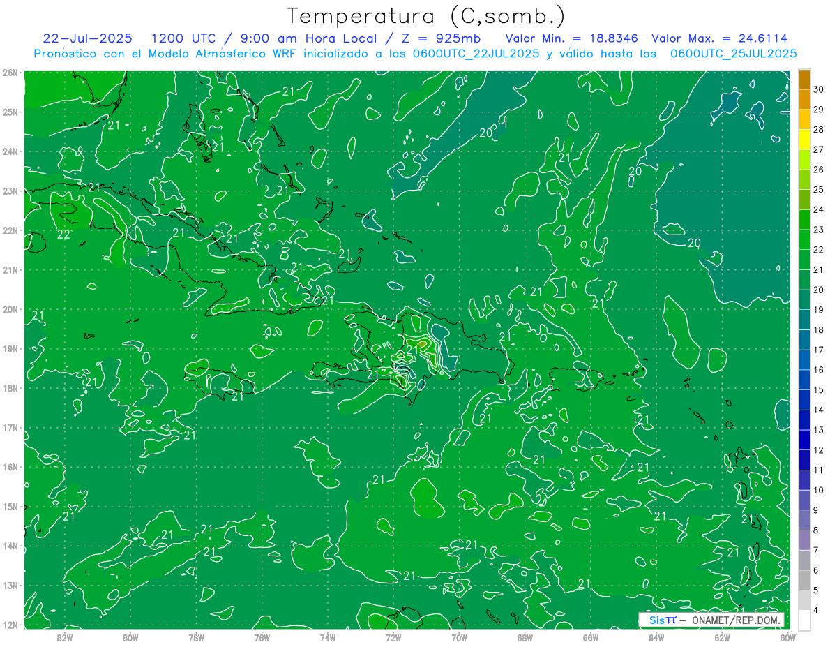Click legend value '28'
The height and width of the screenshot is (647, 837).
click(819, 129)
